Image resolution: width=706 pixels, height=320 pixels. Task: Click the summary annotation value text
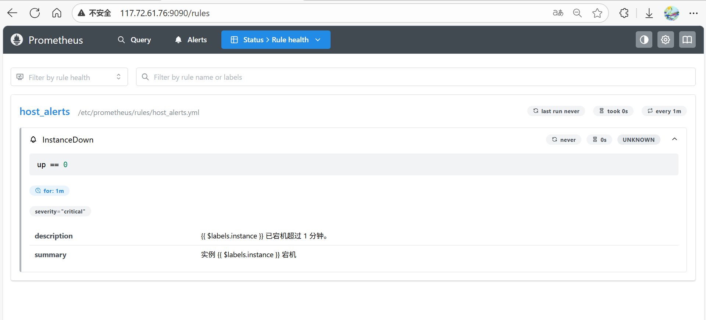pos(249,255)
